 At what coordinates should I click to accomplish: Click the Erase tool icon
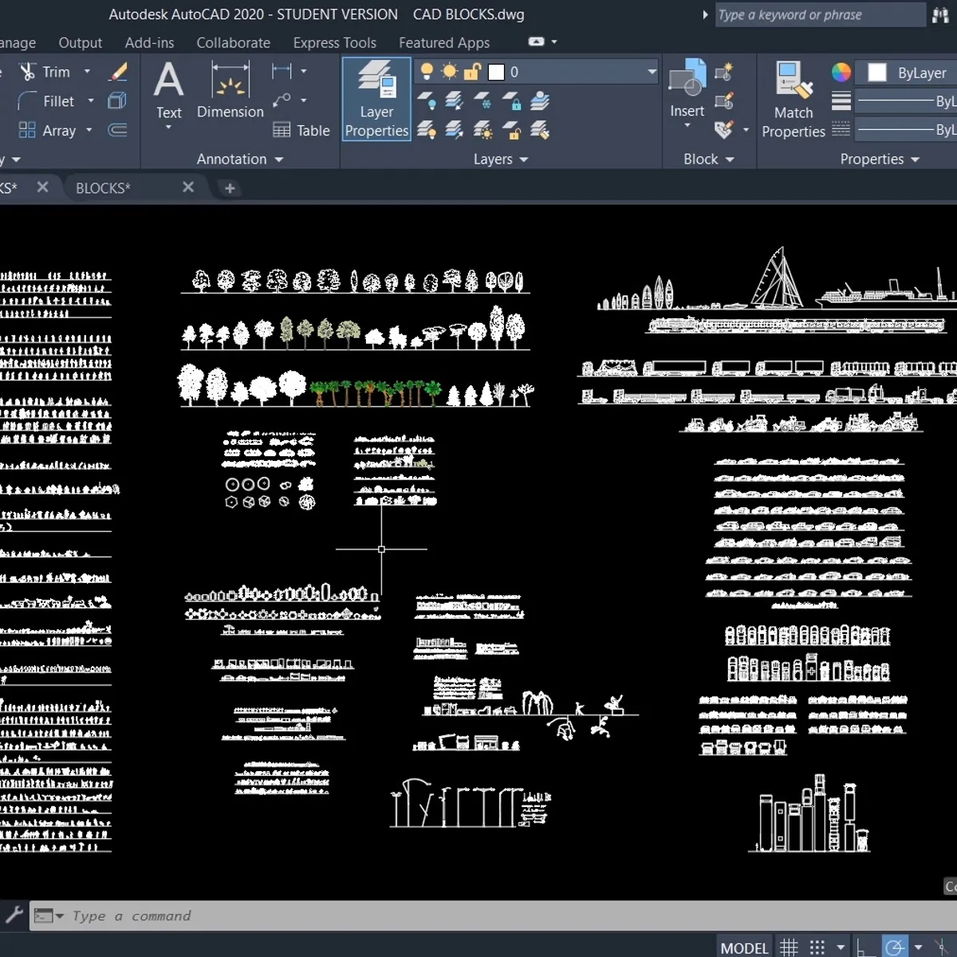pyautogui.click(x=119, y=72)
